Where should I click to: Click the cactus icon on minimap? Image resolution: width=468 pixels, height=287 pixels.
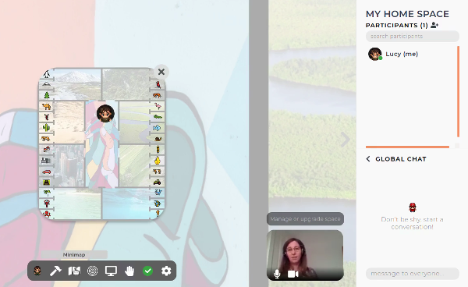coord(46,128)
